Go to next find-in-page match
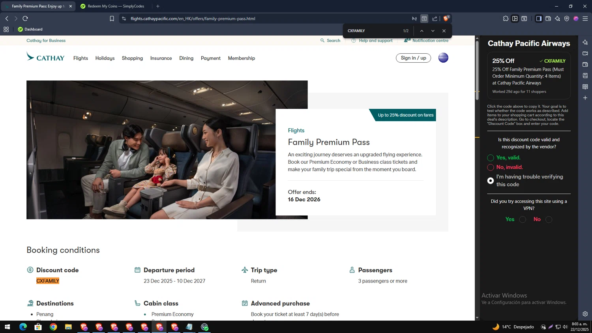The image size is (592, 333). tap(433, 31)
